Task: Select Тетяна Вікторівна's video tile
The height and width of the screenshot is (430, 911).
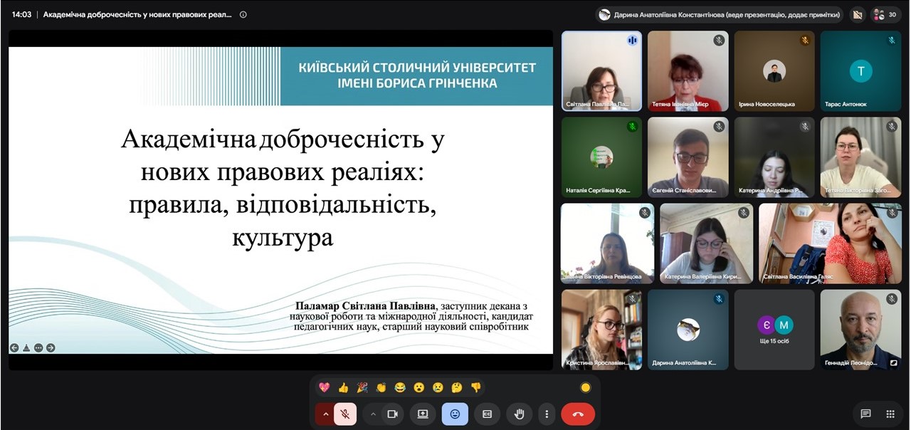Action: [861, 157]
